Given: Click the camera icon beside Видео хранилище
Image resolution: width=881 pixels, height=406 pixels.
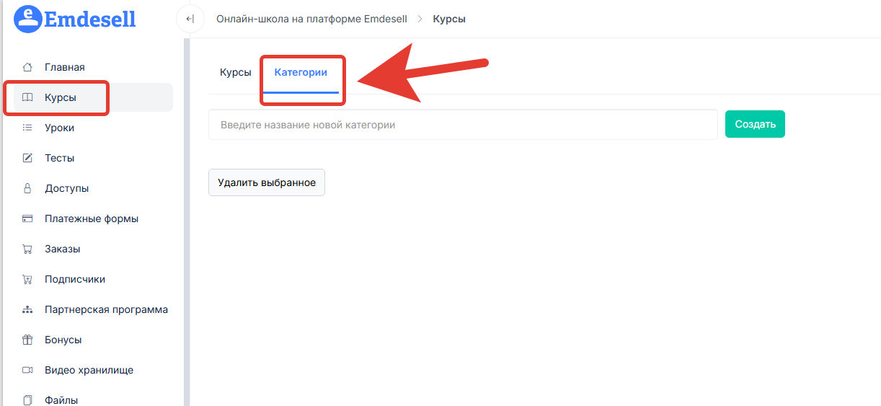Looking at the screenshot, I should [x=27, y=370].
